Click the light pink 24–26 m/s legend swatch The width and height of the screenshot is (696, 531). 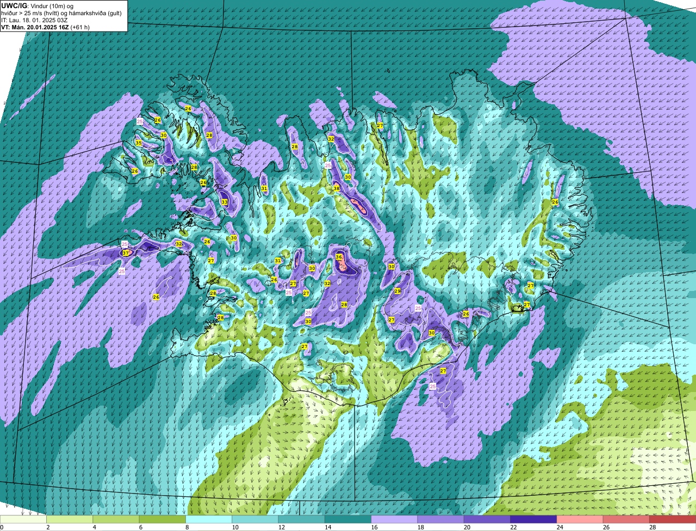click(x=580, y=520)
